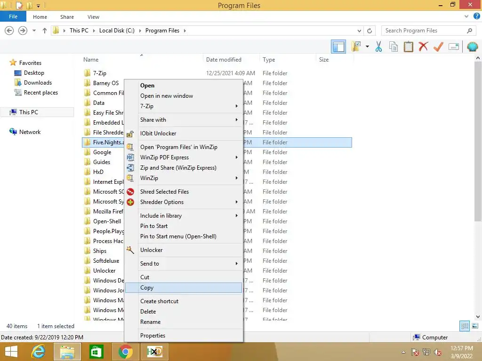Expand the arrow after Program Files breadcrumb
Viewport: 482px width, 361px height.
pos(185,31)
